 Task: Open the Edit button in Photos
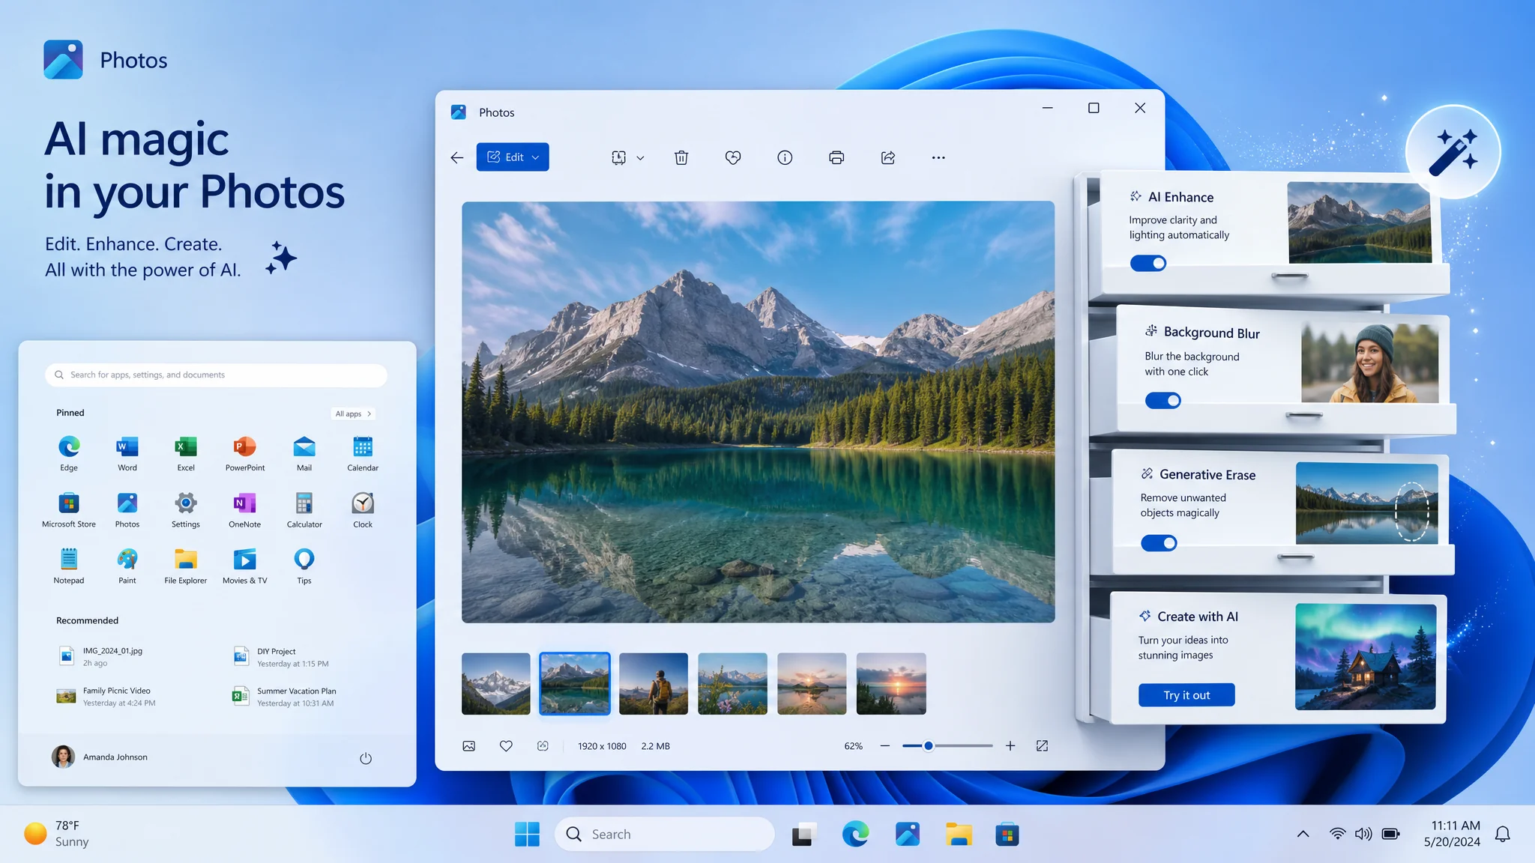[x=513, y=157]
